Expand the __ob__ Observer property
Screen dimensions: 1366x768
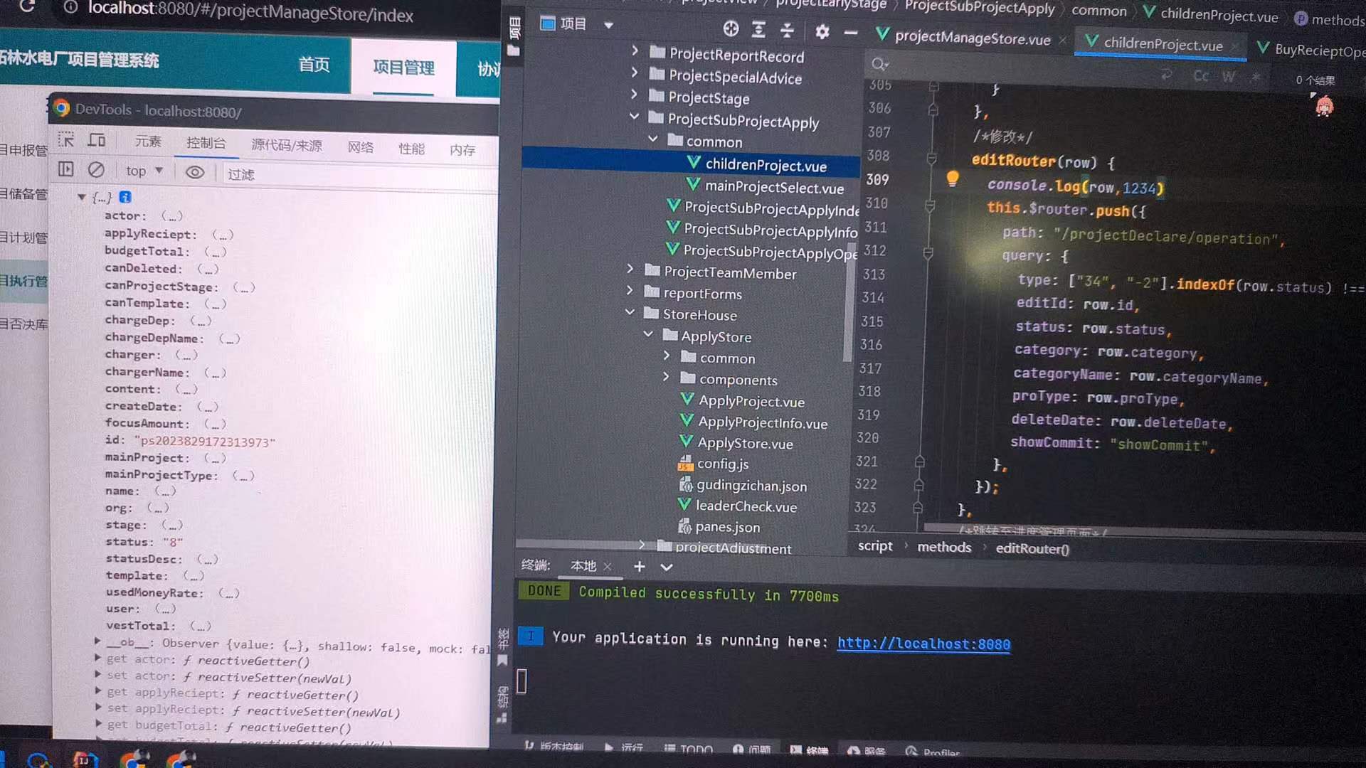pos(97,641)
